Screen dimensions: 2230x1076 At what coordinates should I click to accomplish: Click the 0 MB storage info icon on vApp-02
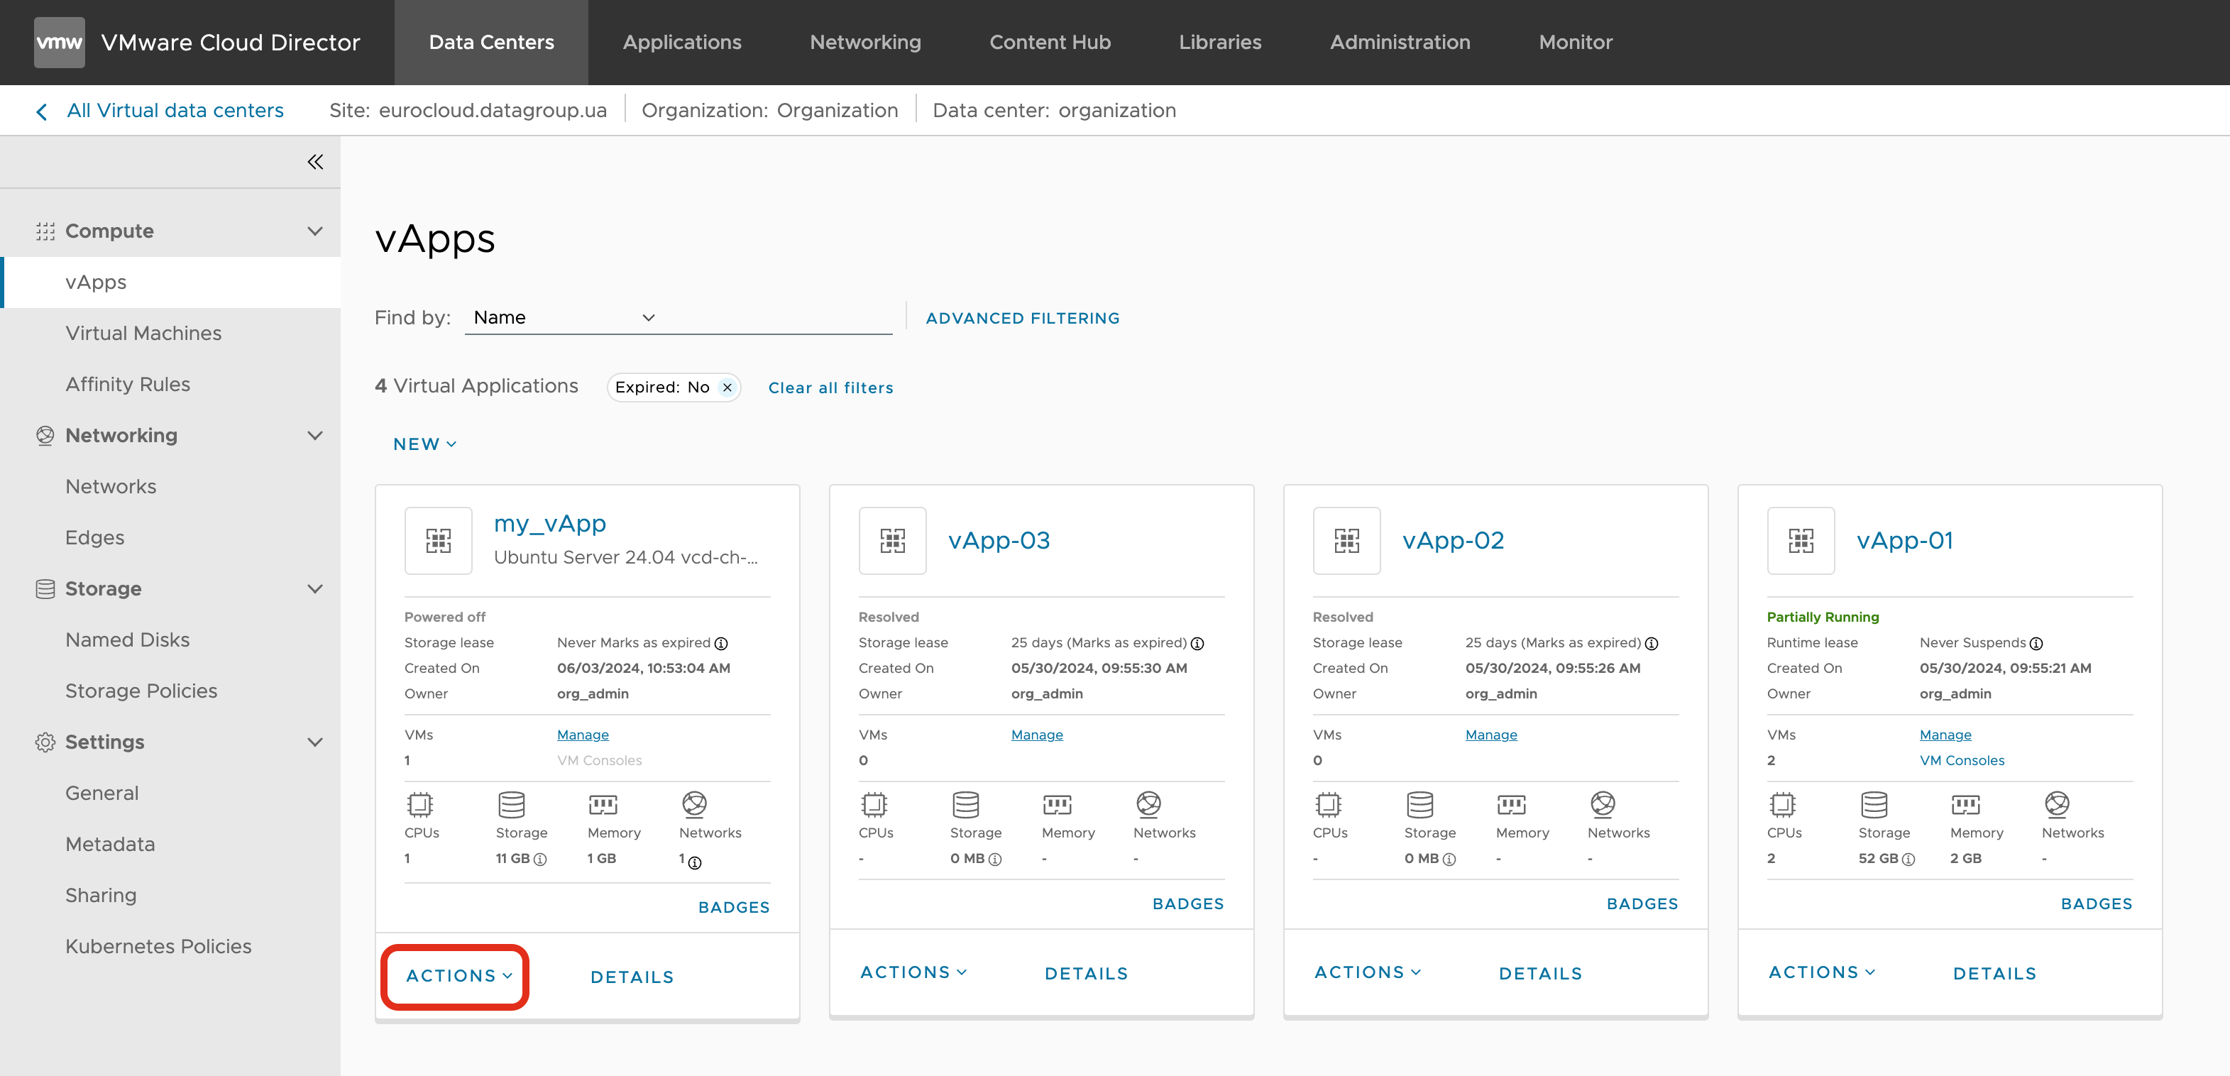pyautogui.click(x=1449, y=860)
